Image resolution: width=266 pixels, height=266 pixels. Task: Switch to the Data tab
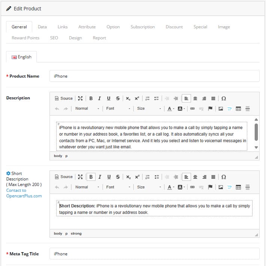(x=42, y=27)
